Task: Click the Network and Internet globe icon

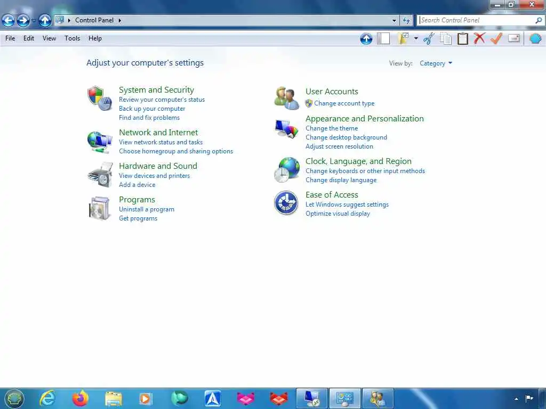Action: [x=100, y=141]
